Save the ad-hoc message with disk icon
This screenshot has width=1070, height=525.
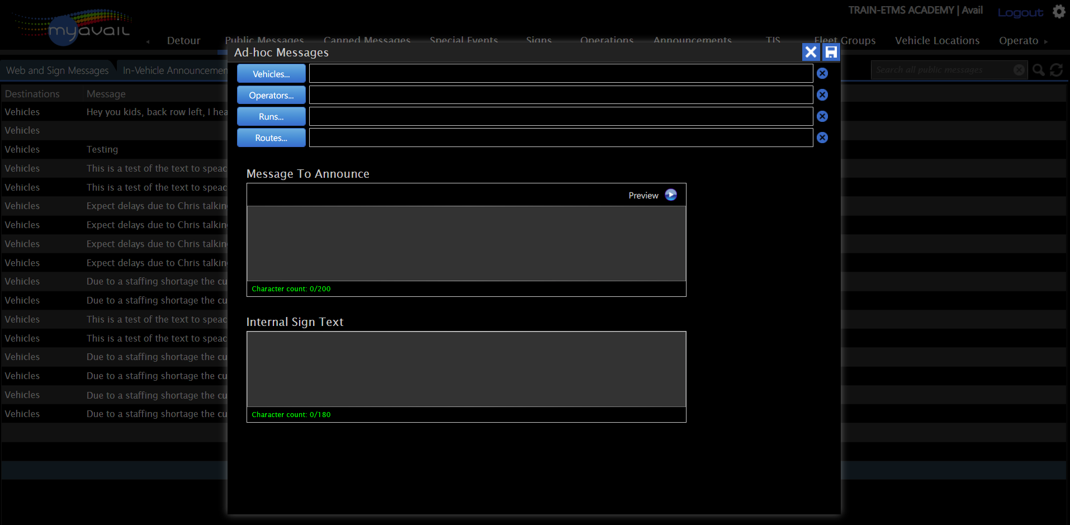coord(831,53)
